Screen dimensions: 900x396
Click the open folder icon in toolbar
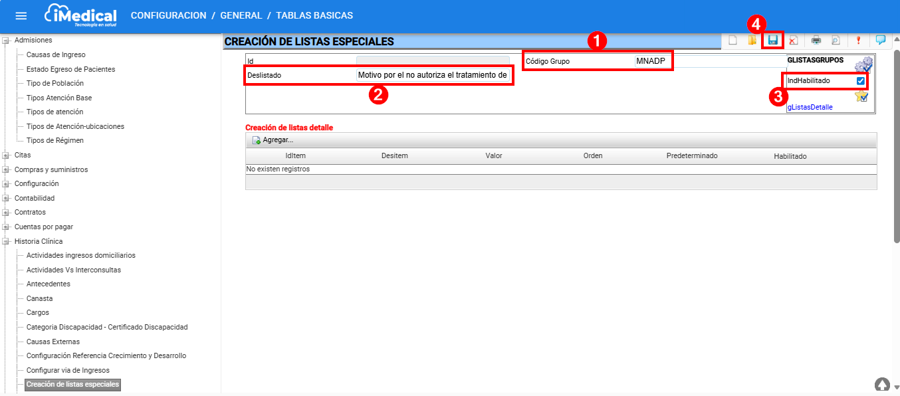pos(752,41)
